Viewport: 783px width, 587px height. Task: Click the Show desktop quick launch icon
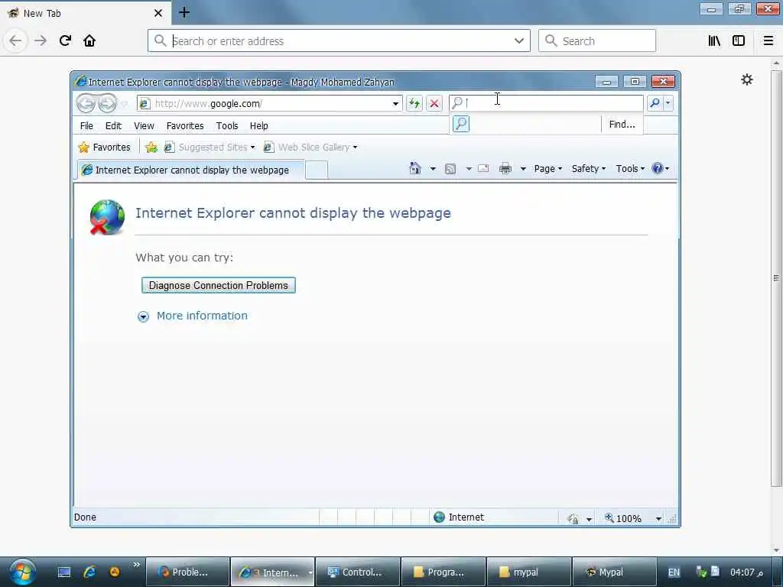(64, 572)
